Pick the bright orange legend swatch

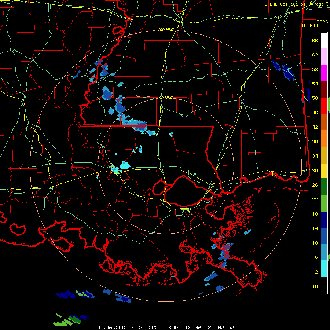pyautogui.click(x=324, y=139)
